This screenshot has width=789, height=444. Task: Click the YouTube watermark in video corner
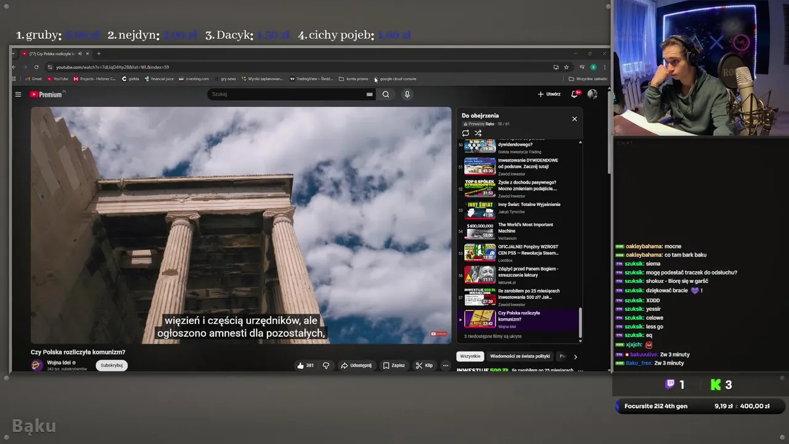pos(439,334)
